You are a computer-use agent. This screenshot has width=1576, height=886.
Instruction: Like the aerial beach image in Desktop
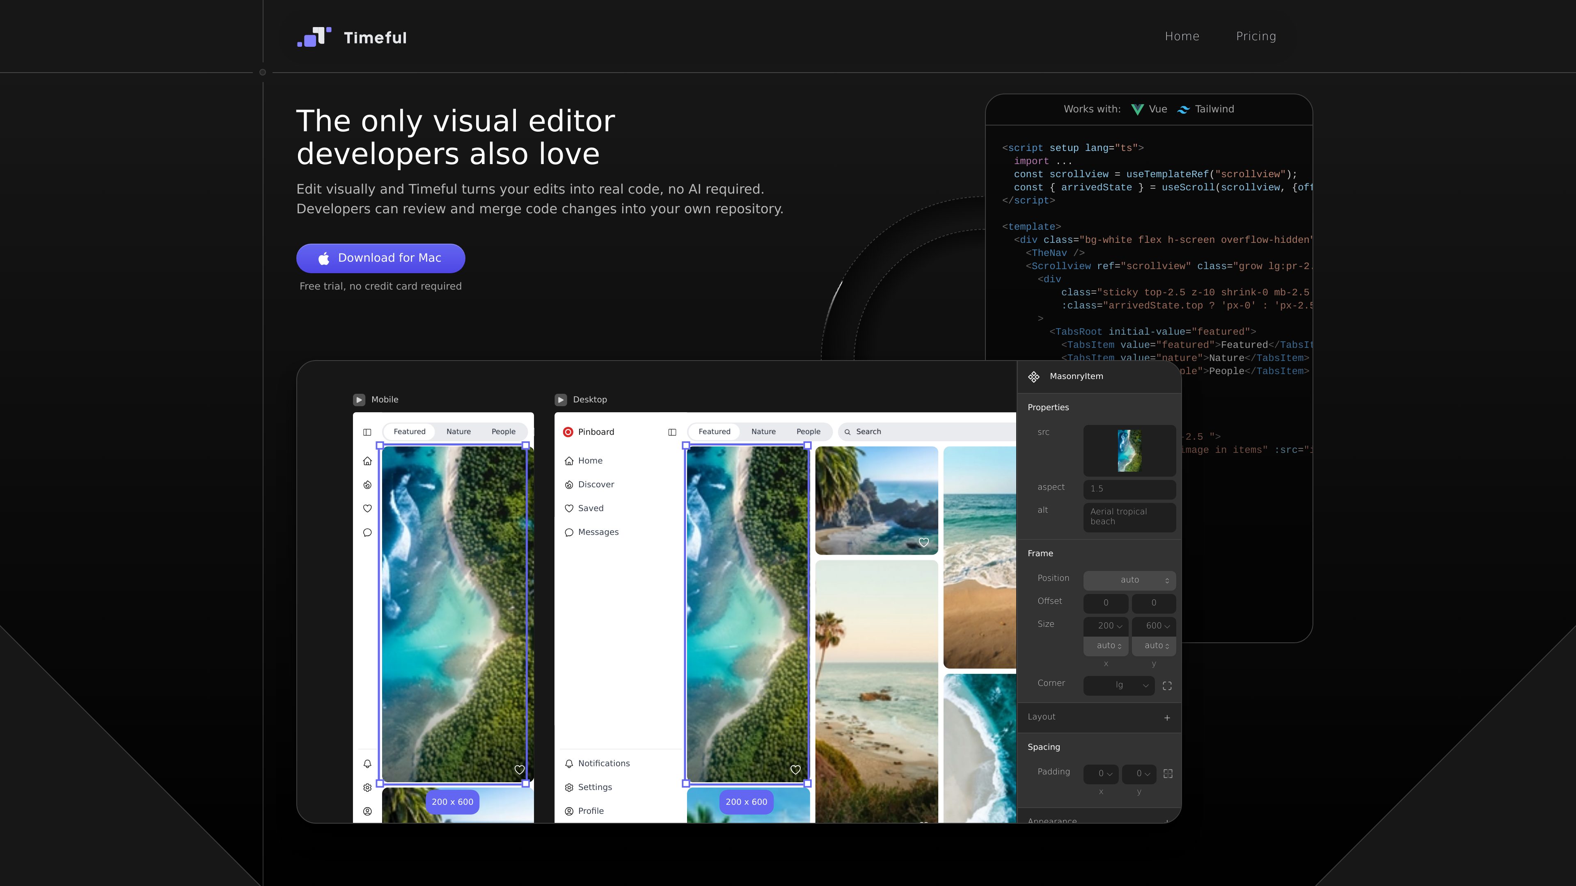point(795,770)
